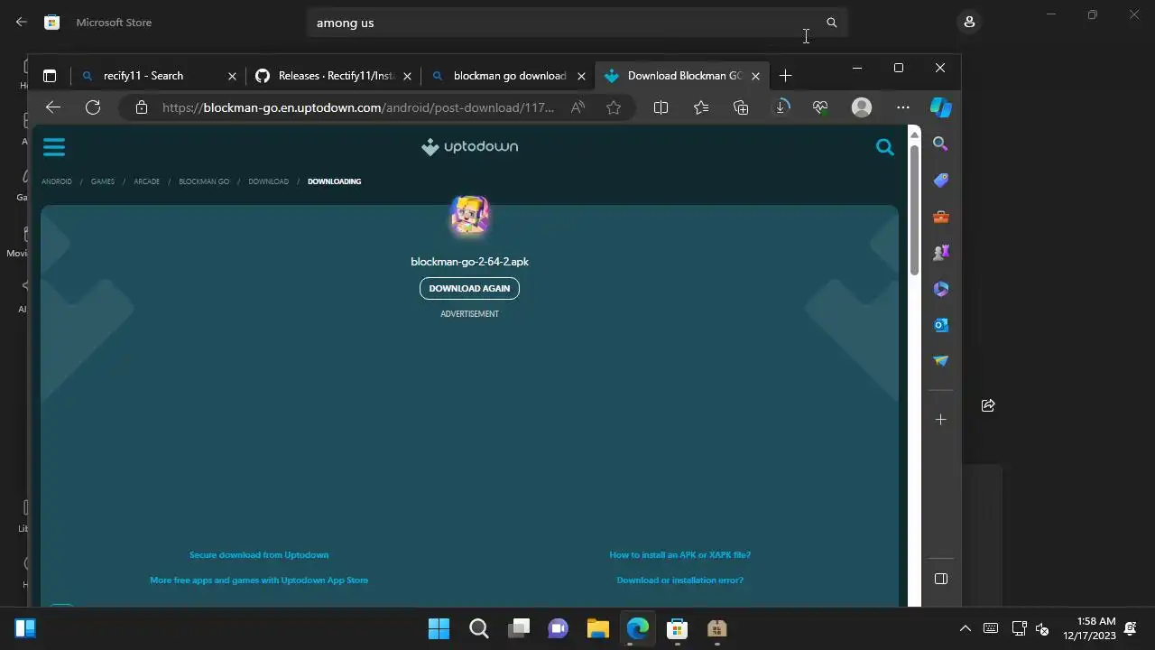
Task: Open Edge profile avatar
Action: [x=862, y=107]
